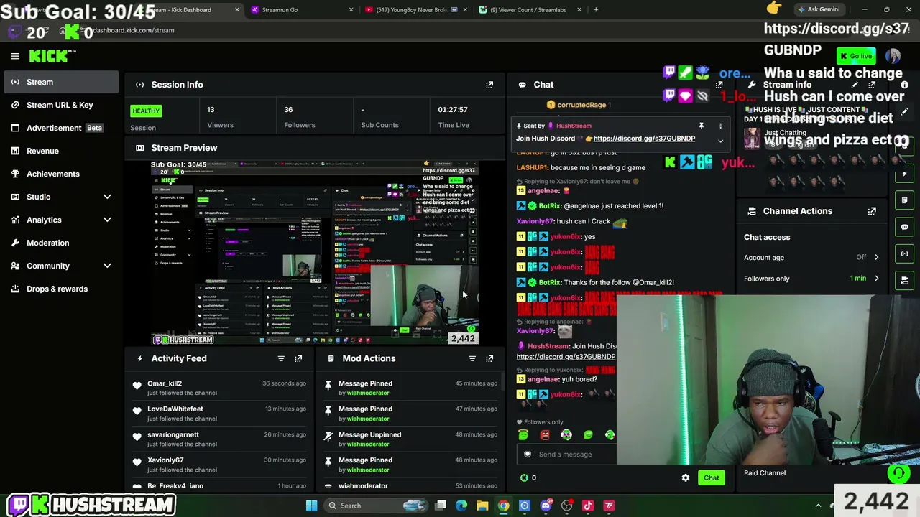920x517 pixels.
Task: Expand the Studio sidebar section
Action: coord(107,197)
